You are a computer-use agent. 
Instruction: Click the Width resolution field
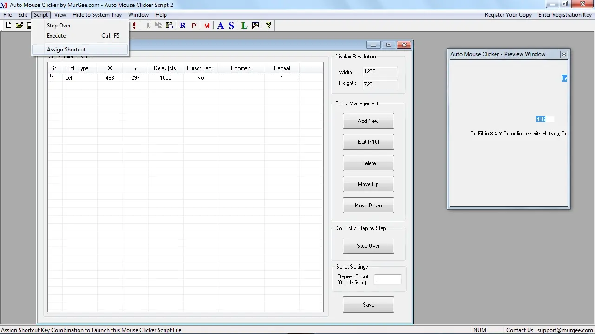380,72
